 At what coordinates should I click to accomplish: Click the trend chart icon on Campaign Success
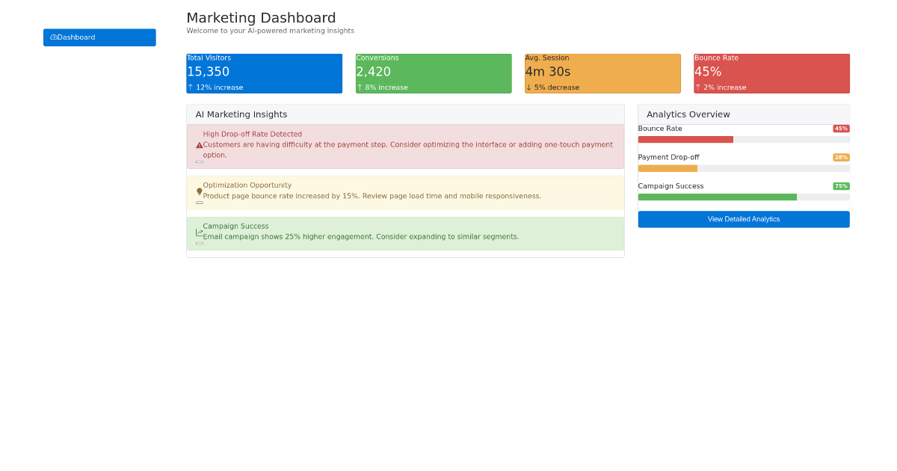point(198,232)
